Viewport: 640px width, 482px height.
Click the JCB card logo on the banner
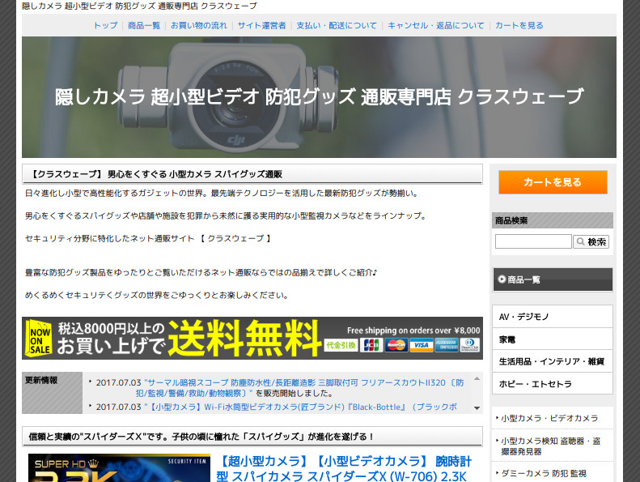(371, 344)
